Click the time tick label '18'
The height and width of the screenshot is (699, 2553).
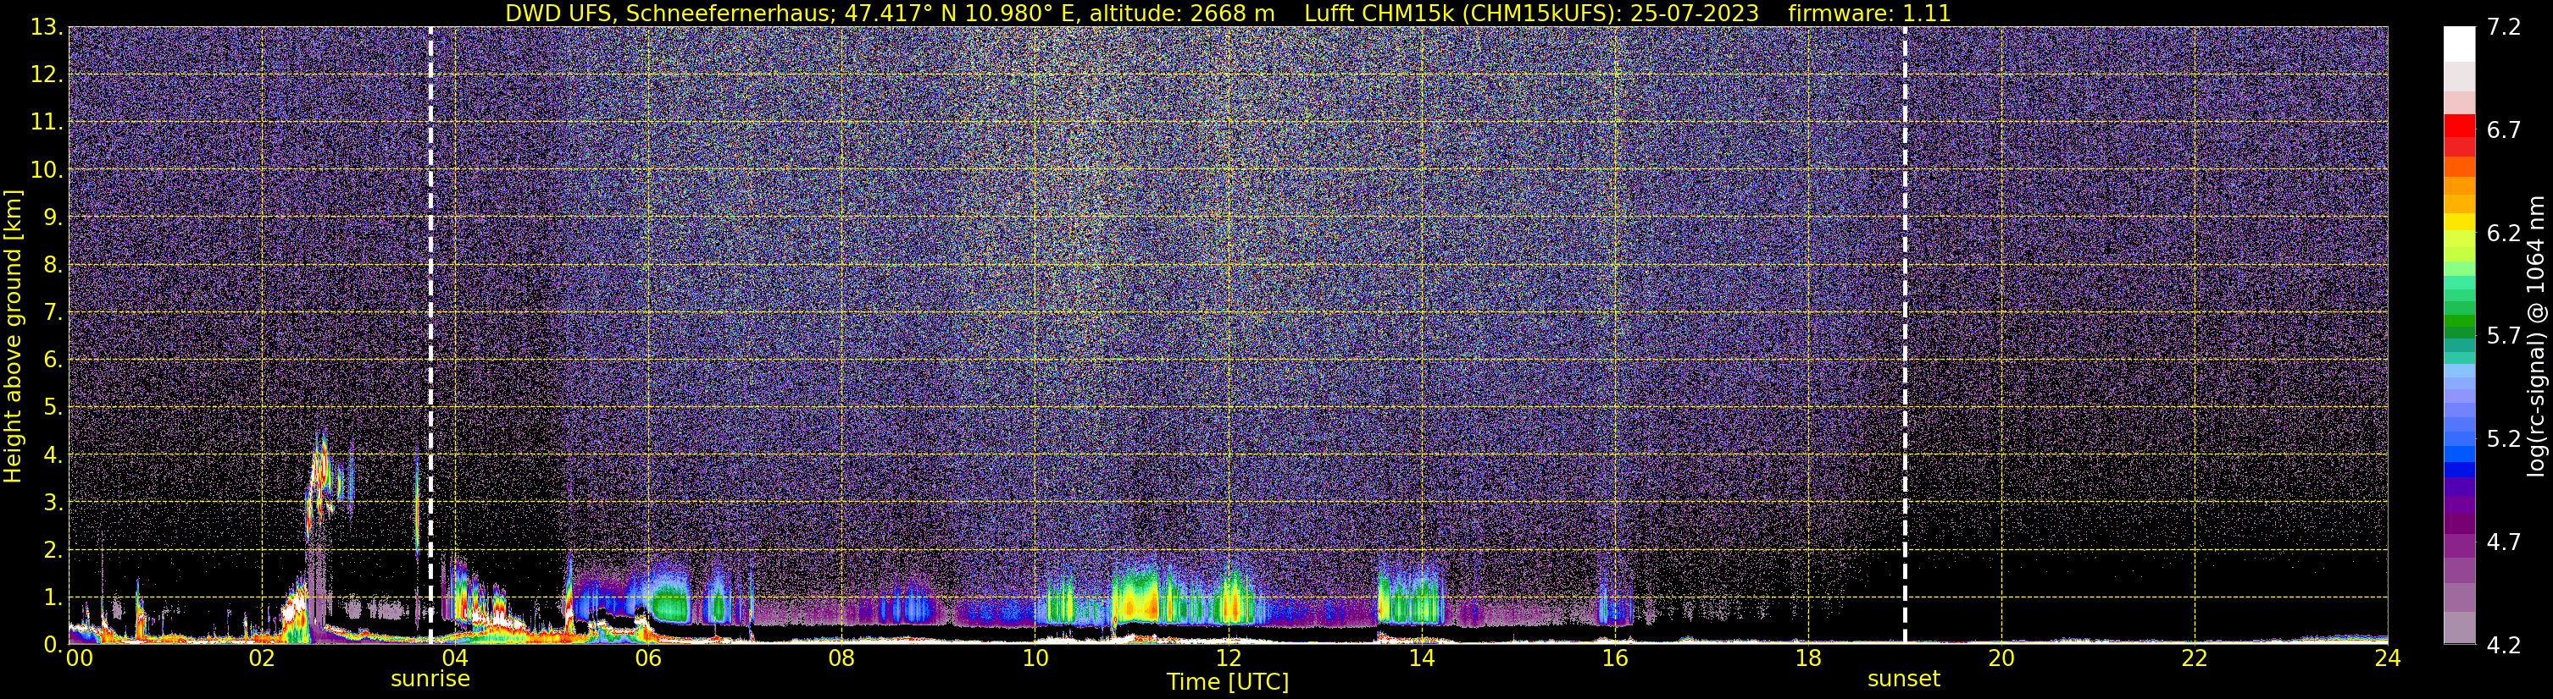click(x=1807, y=658)
